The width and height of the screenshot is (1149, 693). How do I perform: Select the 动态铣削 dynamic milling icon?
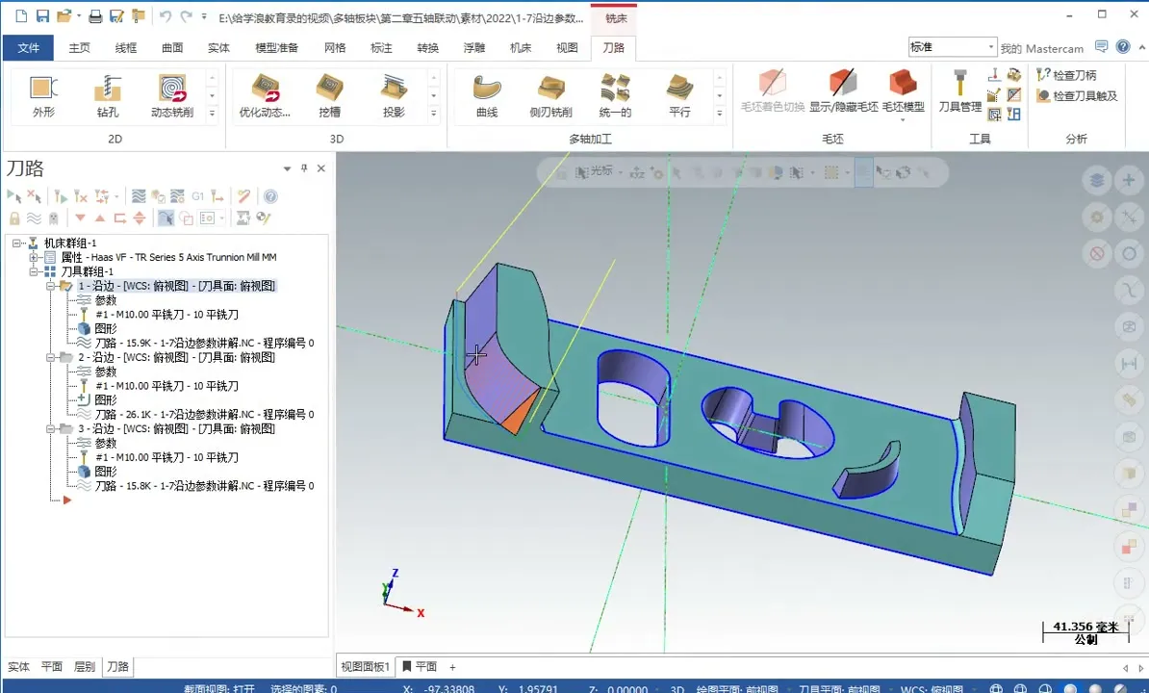174,94
